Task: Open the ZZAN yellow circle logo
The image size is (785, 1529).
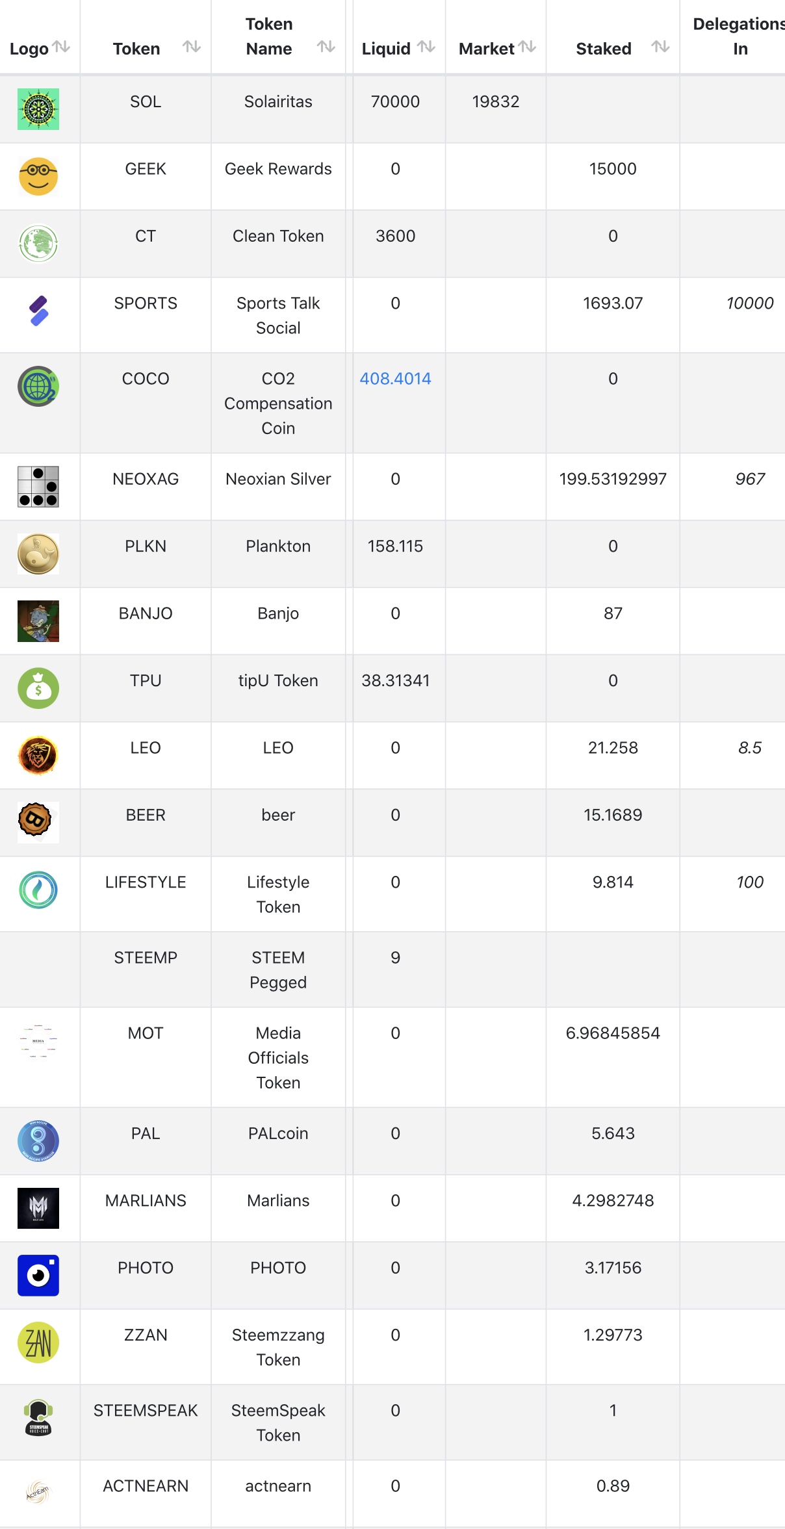Action: (38, 1343)
